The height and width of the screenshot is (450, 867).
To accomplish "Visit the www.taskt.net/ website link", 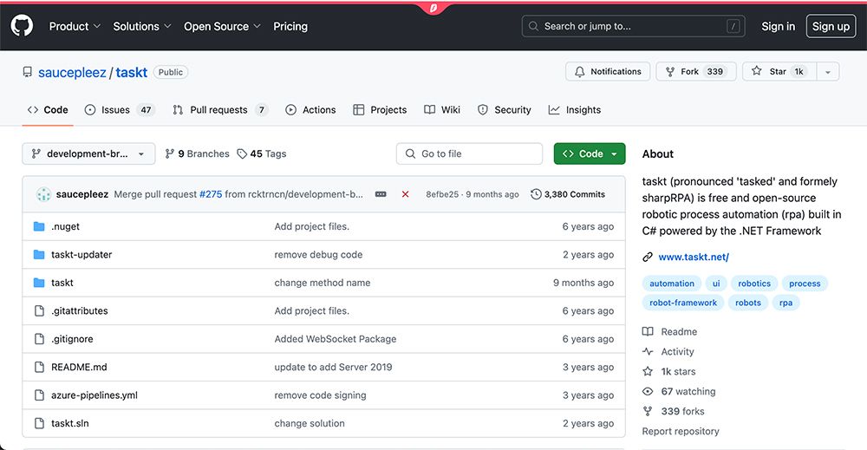I will click(x=694, y=257).
